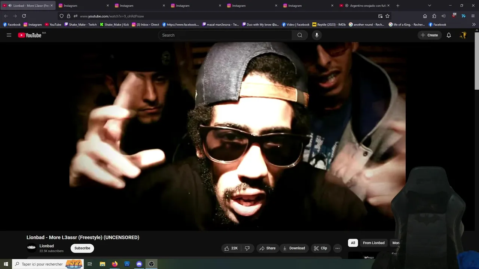Focus the YouTube search field
Image resolution: width=479 pixels, height=269 pixels.
[225, 35]
